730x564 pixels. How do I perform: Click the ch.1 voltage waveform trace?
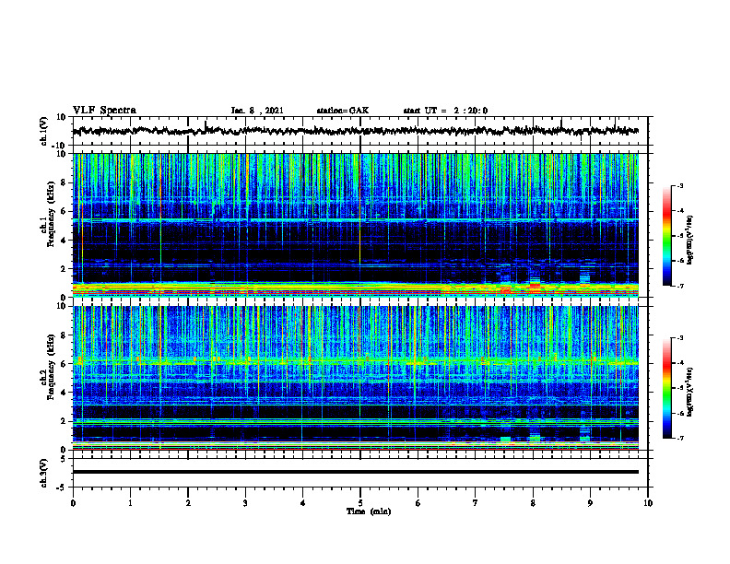(x=356, y=131)
